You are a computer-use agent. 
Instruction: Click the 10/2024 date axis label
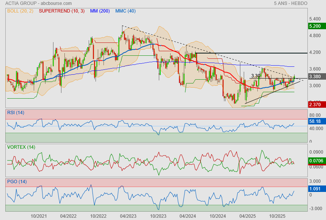coord(218,216)
